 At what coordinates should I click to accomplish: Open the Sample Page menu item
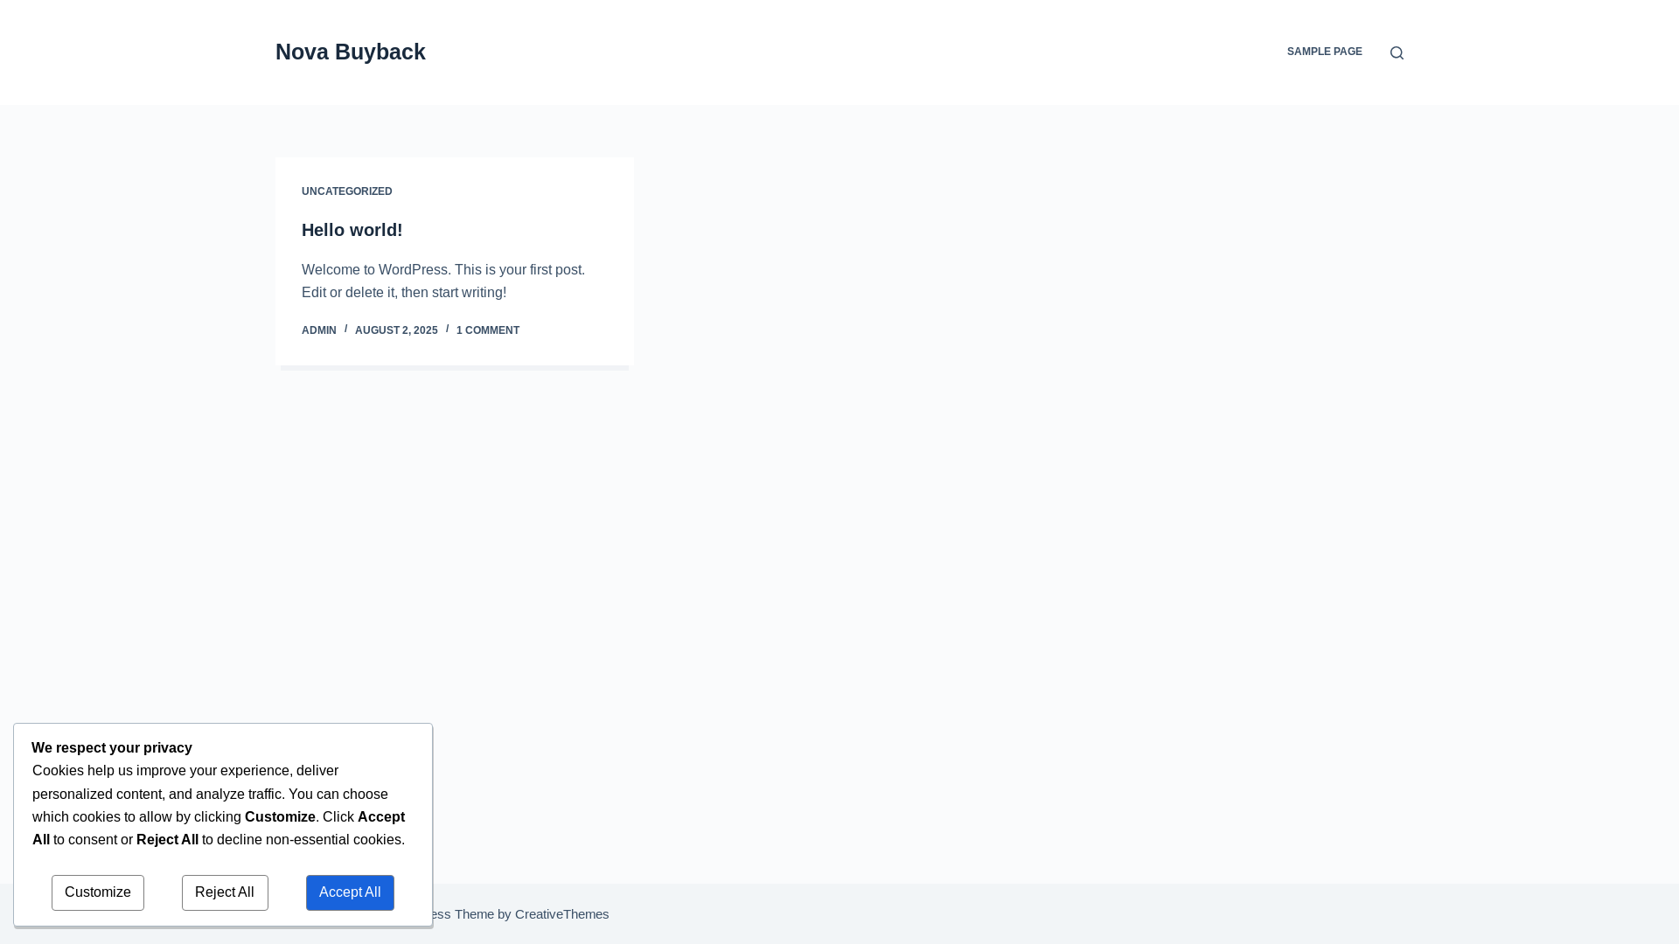tap(1324, 52)
